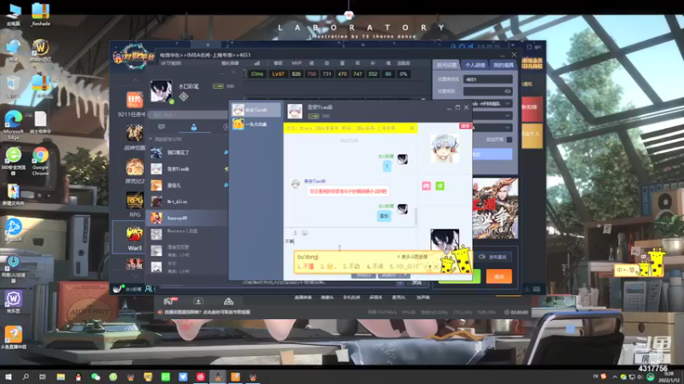Open the 9211 task game icon in sidebar

(x=134, y=100)
